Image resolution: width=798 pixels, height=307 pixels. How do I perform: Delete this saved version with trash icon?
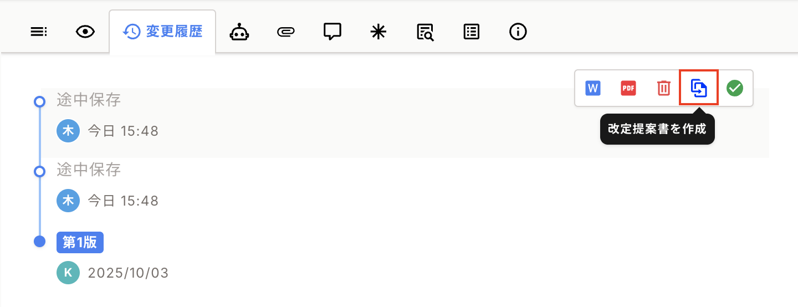(x=663, y=88)
